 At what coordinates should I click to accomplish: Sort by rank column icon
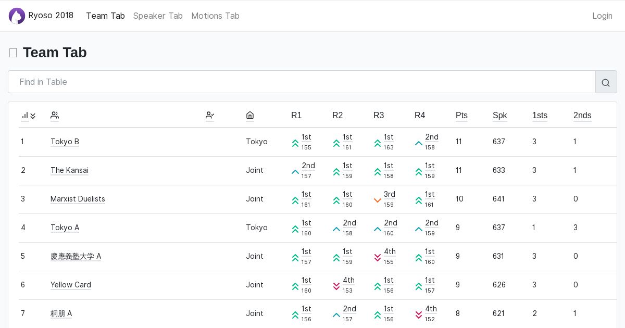tap(28, 116)
